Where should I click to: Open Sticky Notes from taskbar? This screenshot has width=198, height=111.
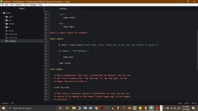[x=140, y=108]
